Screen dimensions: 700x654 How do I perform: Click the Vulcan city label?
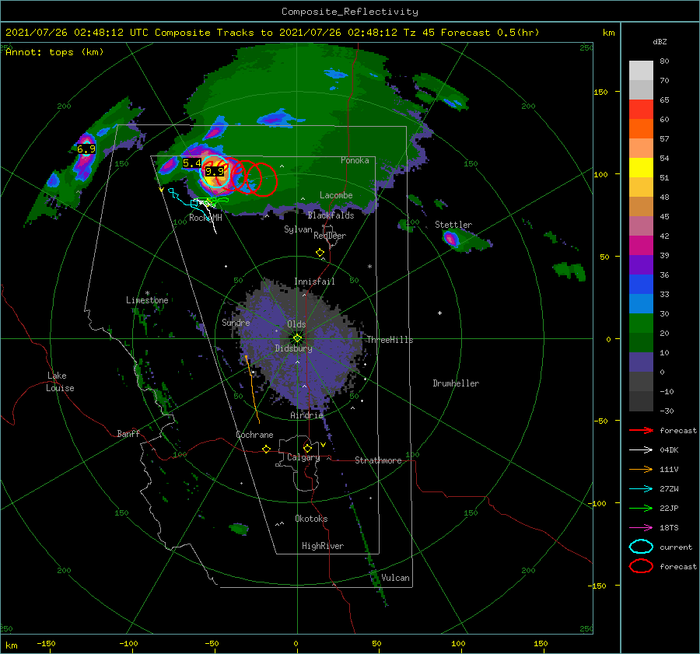tap(395, 578)
